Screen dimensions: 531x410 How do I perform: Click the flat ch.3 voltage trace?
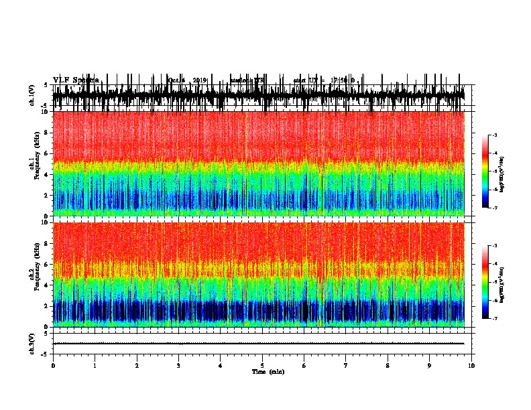[258, 344]
